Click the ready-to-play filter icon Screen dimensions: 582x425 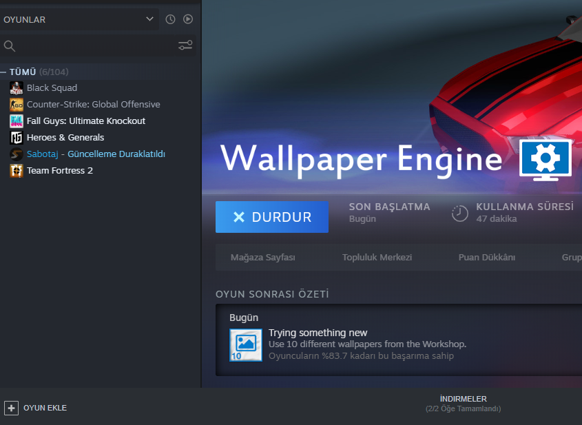click(x=188, y=19)
